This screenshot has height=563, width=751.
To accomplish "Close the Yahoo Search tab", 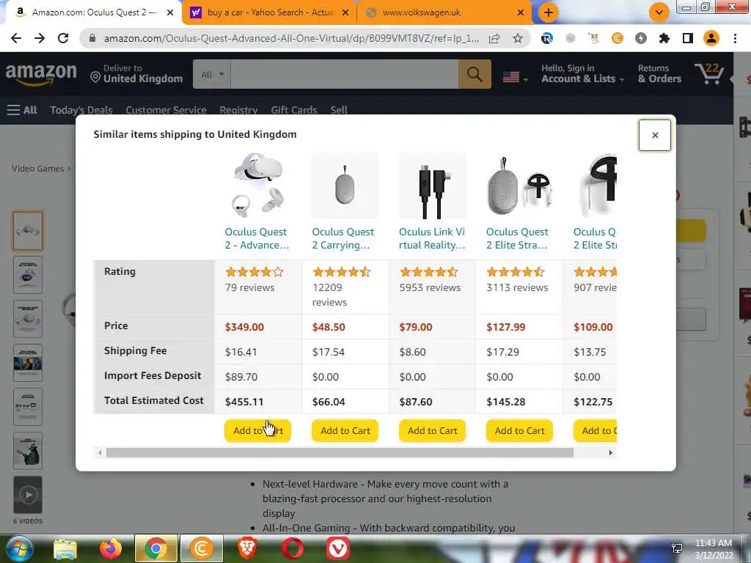I will [345, 12].
